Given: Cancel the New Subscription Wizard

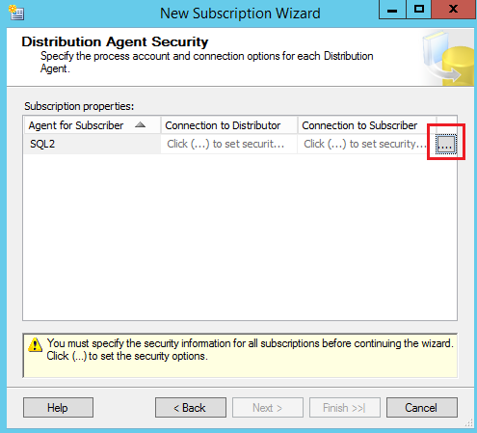Looking at the screenshot, I should point(422,408).
